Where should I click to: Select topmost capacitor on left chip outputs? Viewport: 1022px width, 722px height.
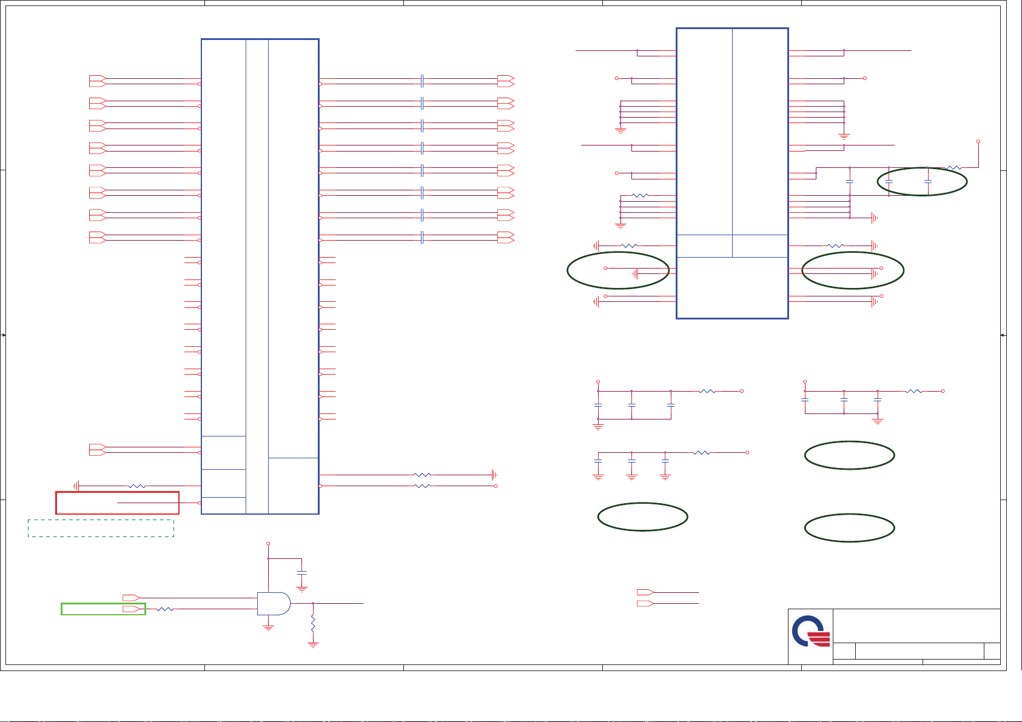(422, 81)
